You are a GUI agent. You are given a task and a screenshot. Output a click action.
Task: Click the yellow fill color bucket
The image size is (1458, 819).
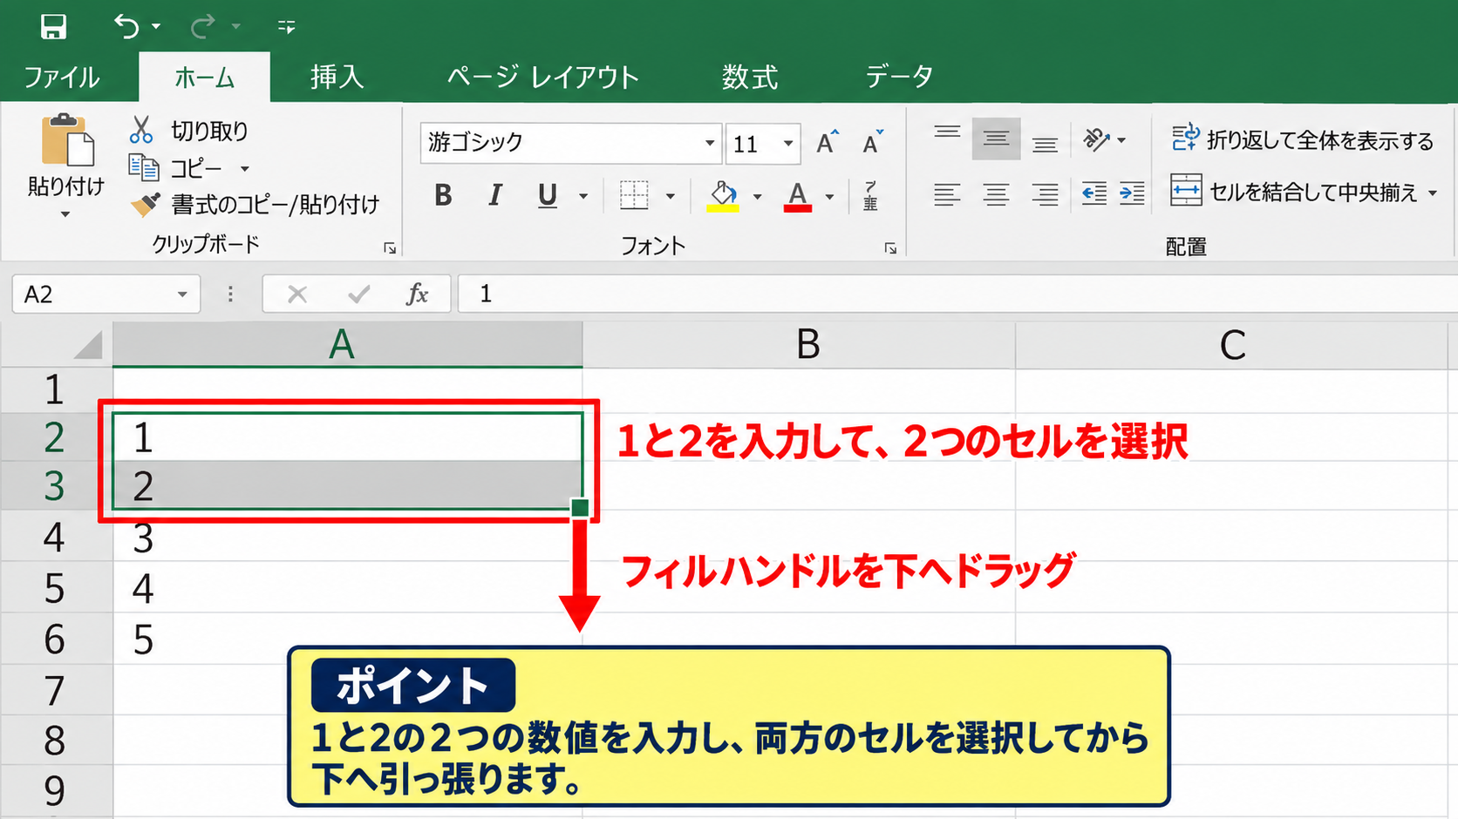[723, 196]
